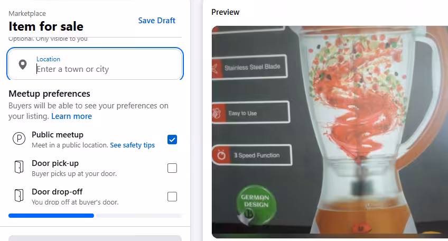Click the Meetup preferences heading
This screenshot has height=241, width=448.
point(49,94)
